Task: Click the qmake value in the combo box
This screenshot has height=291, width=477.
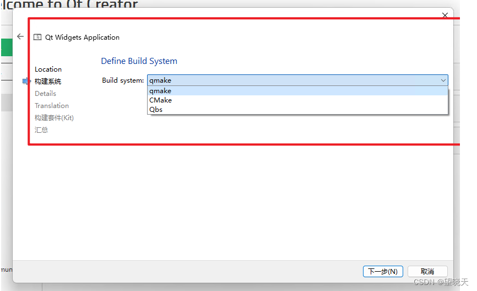Action: click(160, 80)
